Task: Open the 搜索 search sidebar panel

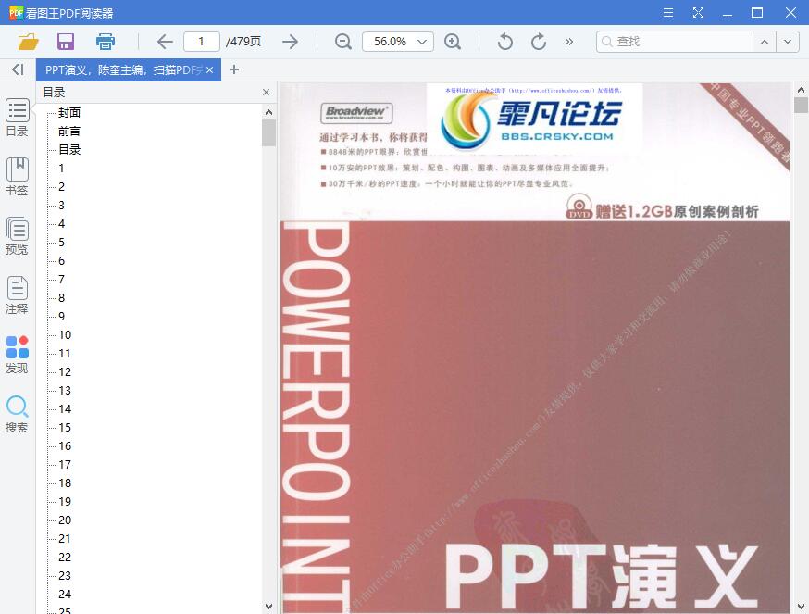Action: (17, 414)
